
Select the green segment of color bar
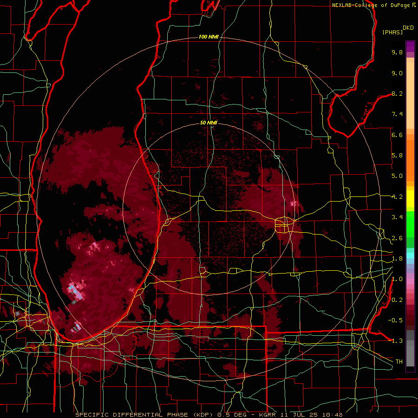click(x=410, y=224)
